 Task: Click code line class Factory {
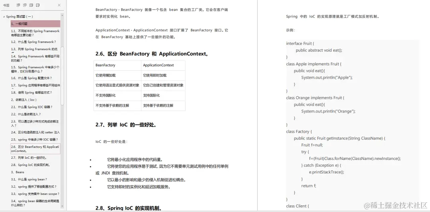click(x=299, y=132)
